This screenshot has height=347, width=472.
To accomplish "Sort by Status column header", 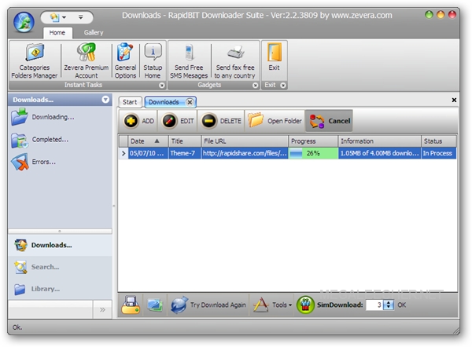I will tap(439, 141).
